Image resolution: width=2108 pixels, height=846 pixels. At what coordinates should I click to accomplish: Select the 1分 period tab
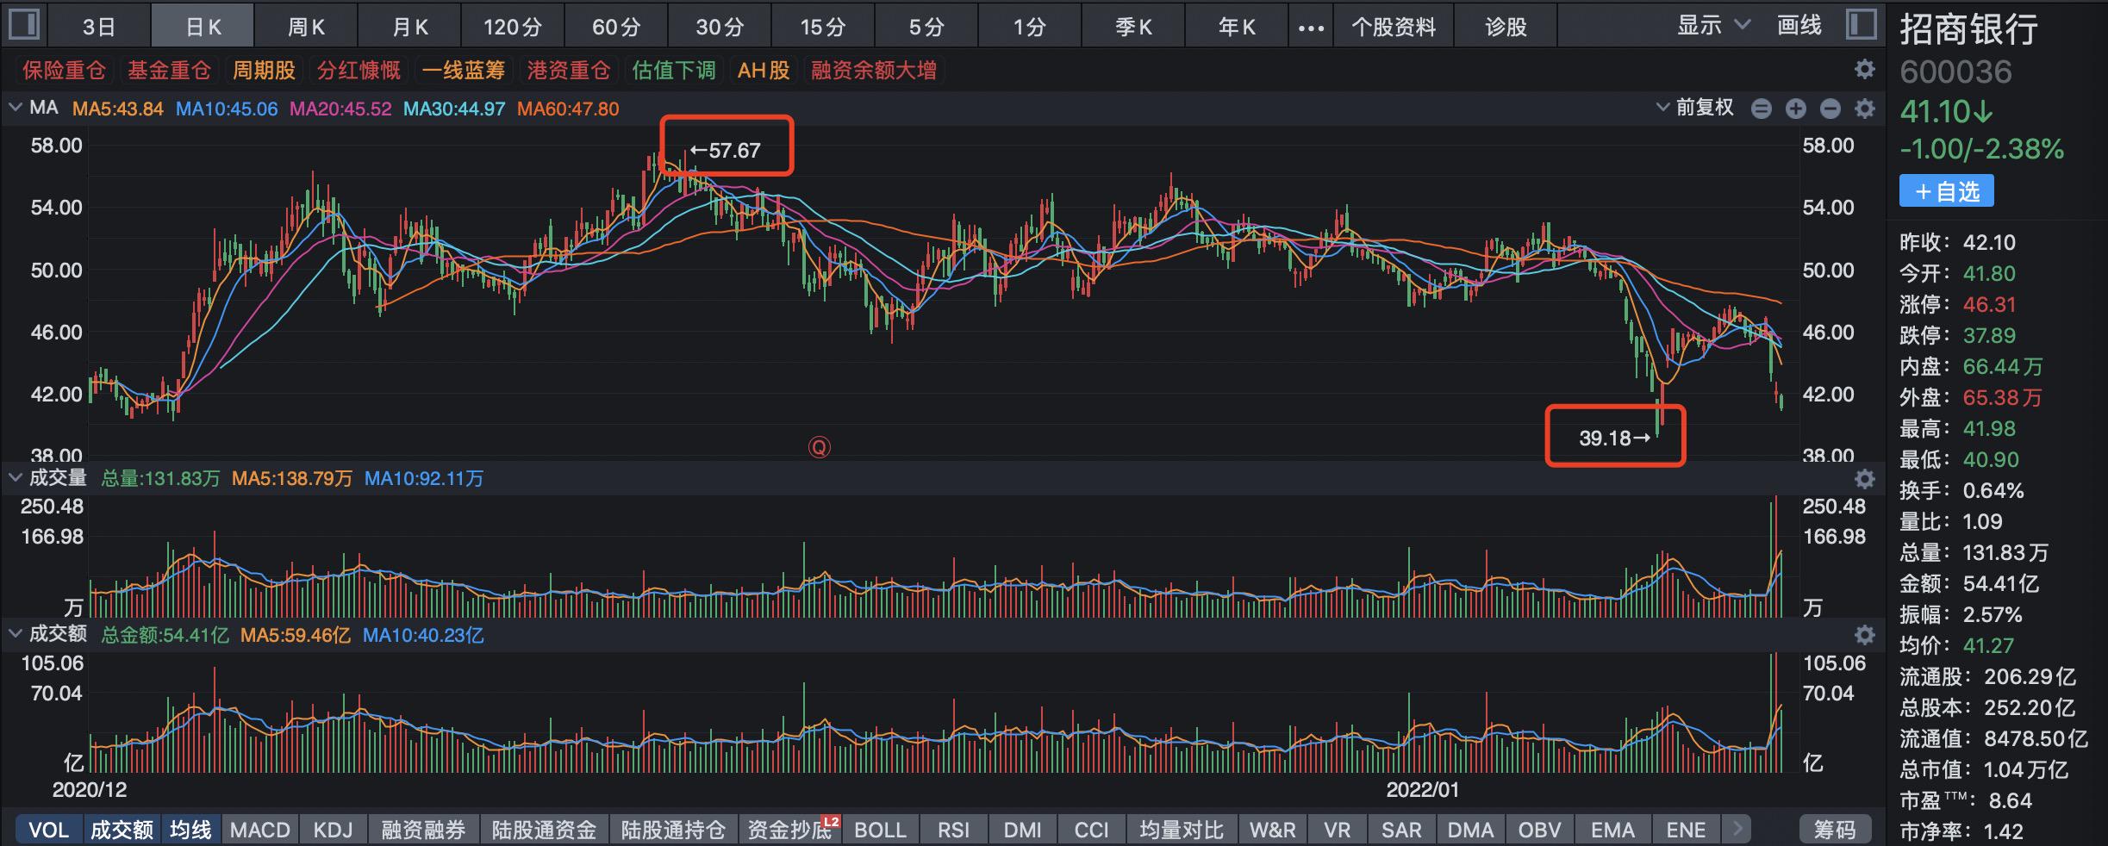point(1030,27)
